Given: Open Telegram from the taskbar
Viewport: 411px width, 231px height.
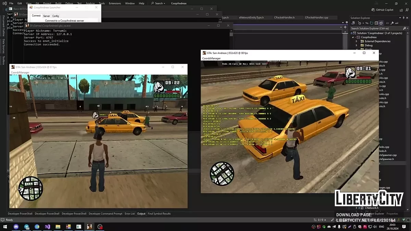Looking at the screenshot, I should click(x=27, y=227).
